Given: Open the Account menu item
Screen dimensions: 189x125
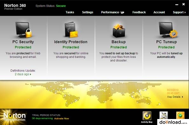Looking at the screenshot, I should coord(159,12).
